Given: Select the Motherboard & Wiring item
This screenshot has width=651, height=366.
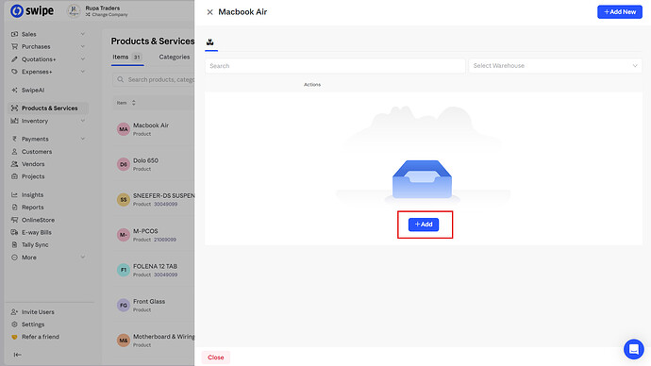Looking at the screenshot, I should [154, 341].
